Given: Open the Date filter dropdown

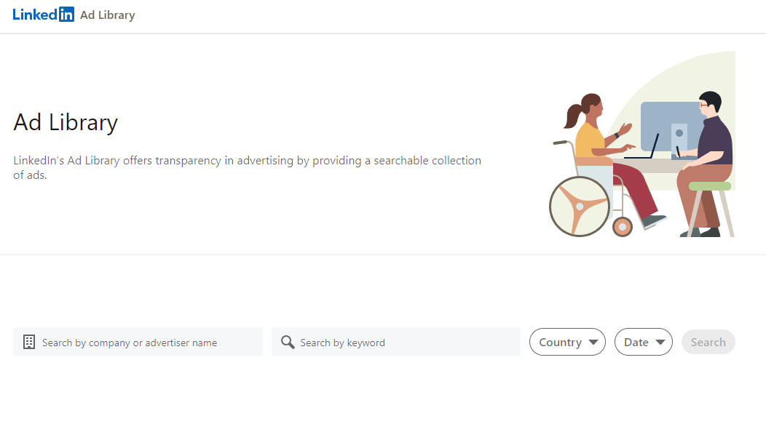Looking at the screenshot, I should coord(643,342).
